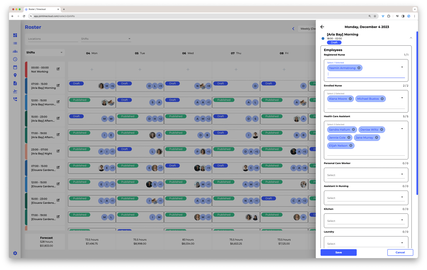Select the leave/airplane sidebar icon
Viewport: 427px width, 270px height.
coord(15,91)
